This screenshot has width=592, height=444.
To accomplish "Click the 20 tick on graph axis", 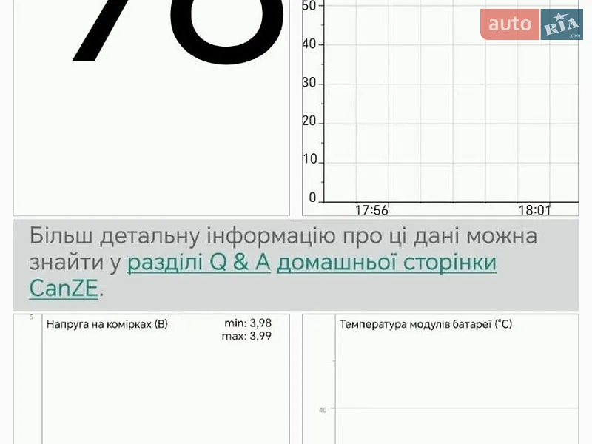I will (309, 121).
